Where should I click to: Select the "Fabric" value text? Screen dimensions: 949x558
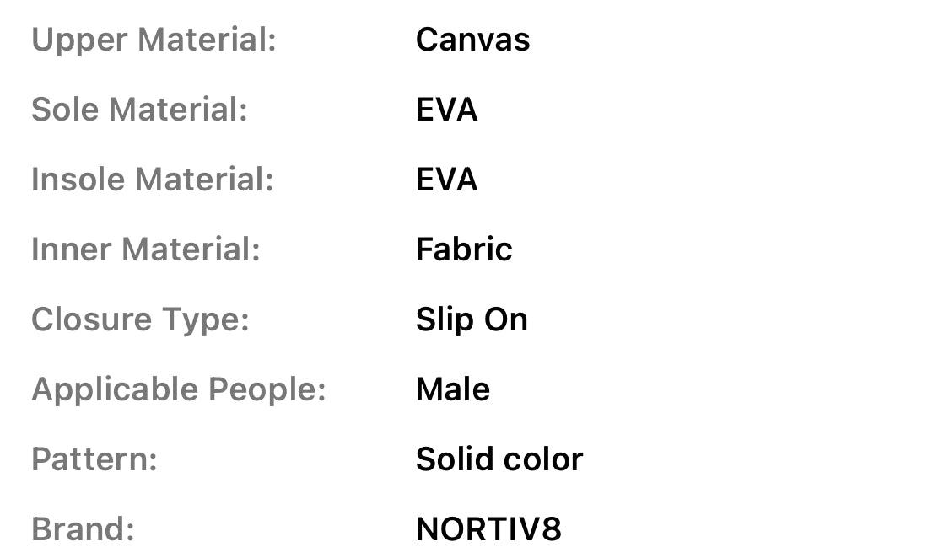[464, 249]
